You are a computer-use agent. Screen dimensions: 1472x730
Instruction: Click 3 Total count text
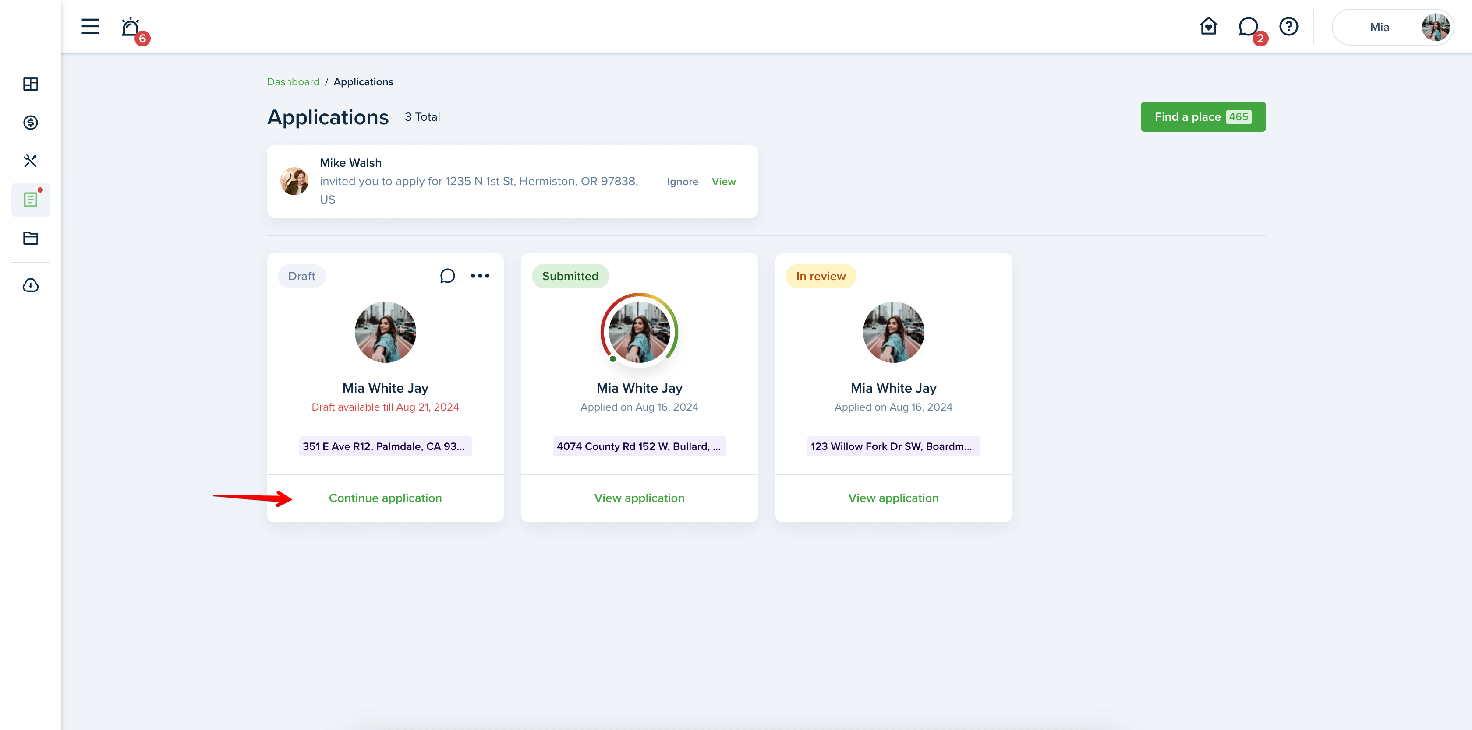click(x=422, y=117)
